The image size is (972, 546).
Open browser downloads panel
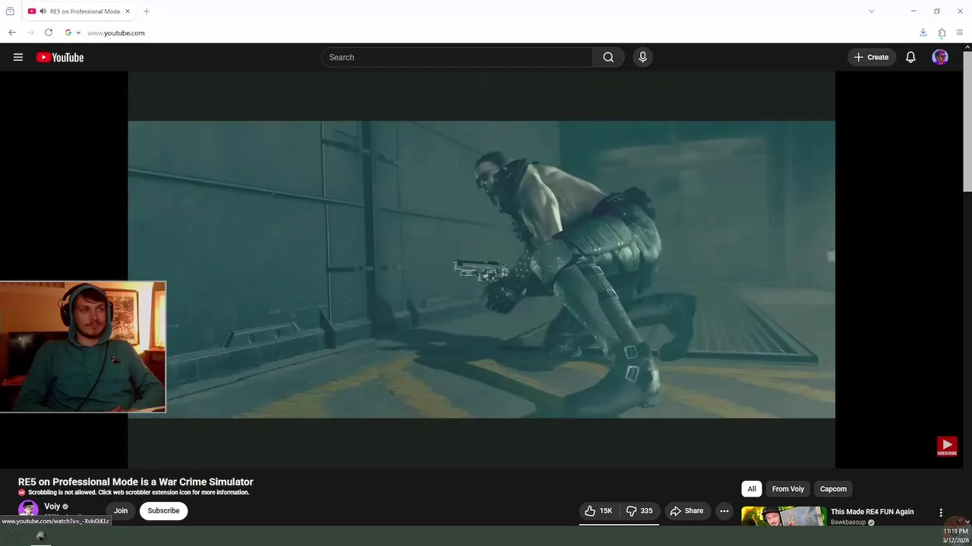pyautogui.click(x=923, y=33)
